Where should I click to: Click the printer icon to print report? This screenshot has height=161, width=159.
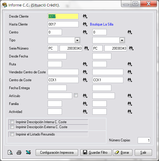19,152
